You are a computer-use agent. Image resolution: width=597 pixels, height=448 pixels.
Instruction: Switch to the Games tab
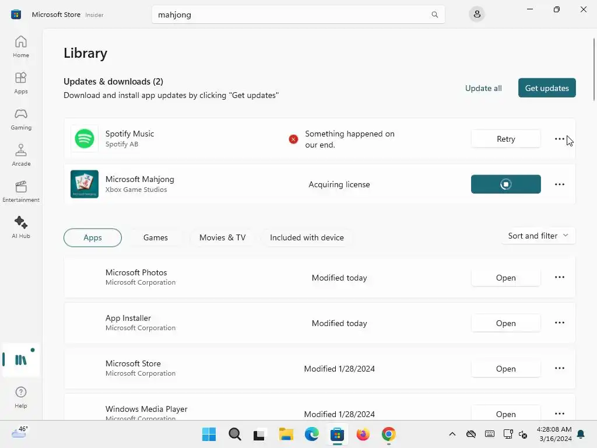point(155,238)
